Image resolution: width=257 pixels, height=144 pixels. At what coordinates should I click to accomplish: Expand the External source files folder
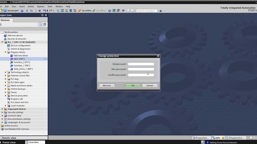coord(5,76)
